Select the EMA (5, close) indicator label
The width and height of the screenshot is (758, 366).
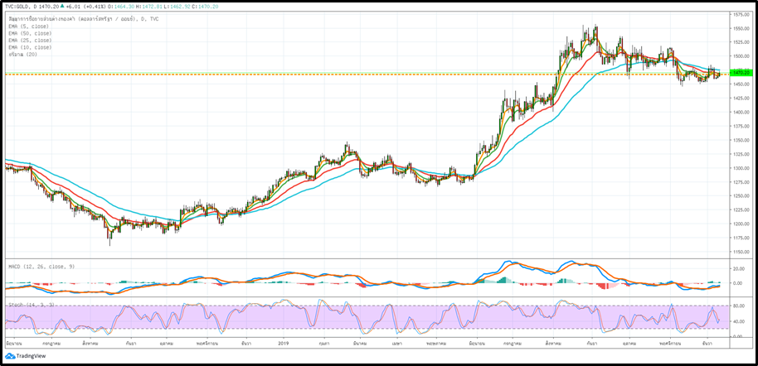[x=30, y=26]
